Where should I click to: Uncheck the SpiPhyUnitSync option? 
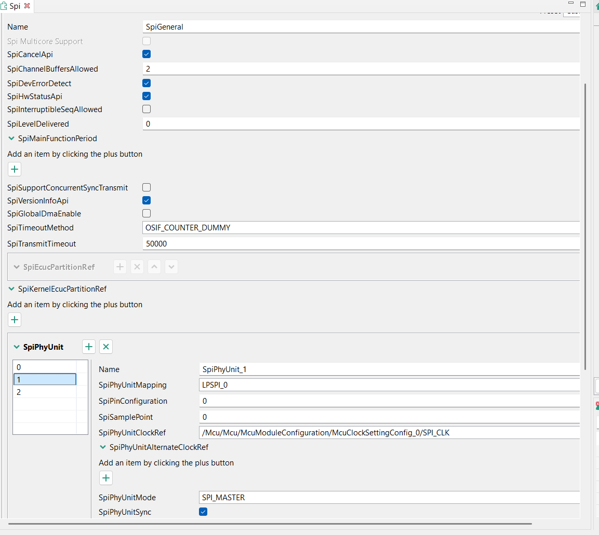click(203, 512)
